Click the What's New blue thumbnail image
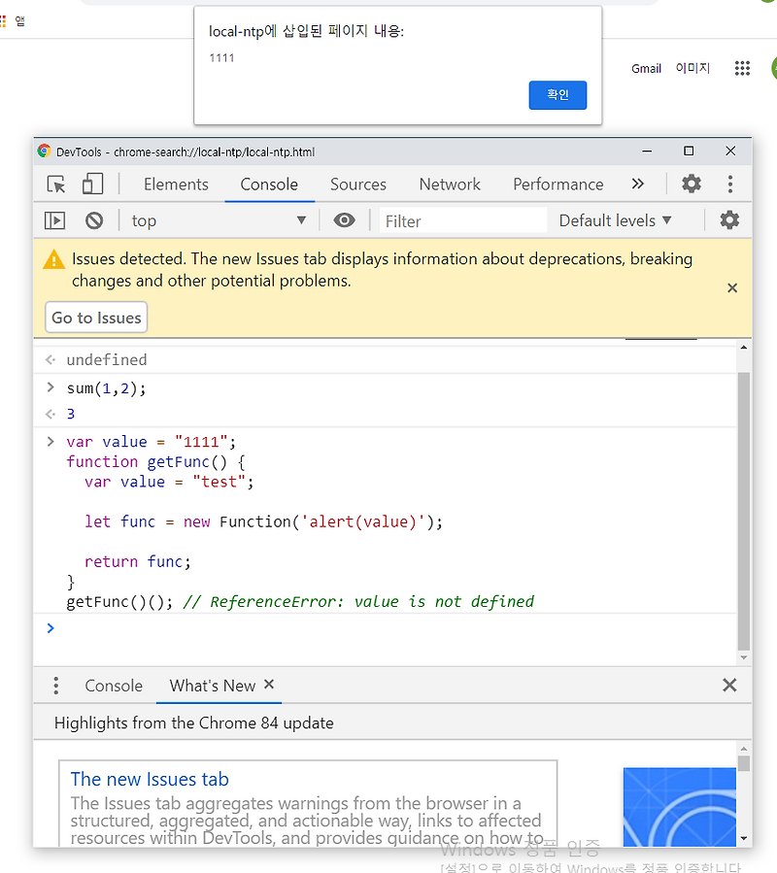The width and height of the screenshot is (777, 873). [x=680, y=807]
